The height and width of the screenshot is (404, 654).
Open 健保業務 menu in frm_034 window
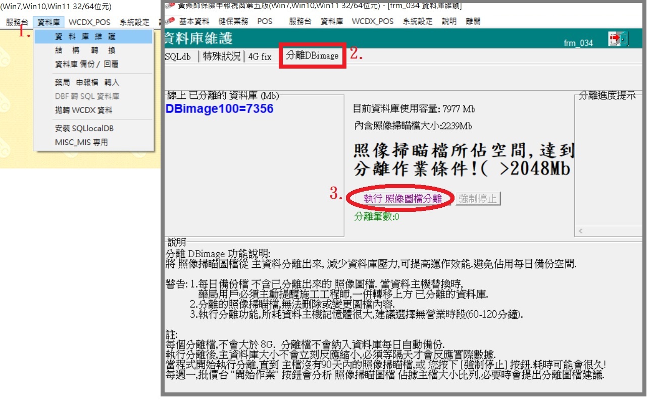tap(233, 21)
